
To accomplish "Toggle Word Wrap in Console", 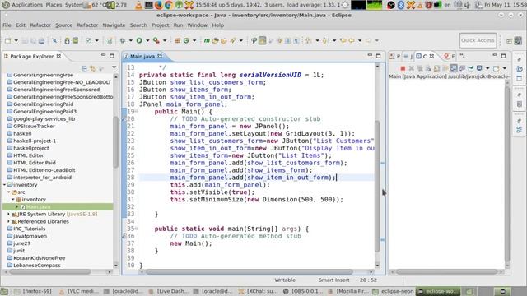I will coord(445,68).
